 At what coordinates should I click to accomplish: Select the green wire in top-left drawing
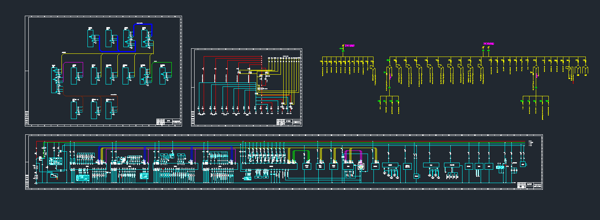[x=162, y=62]
